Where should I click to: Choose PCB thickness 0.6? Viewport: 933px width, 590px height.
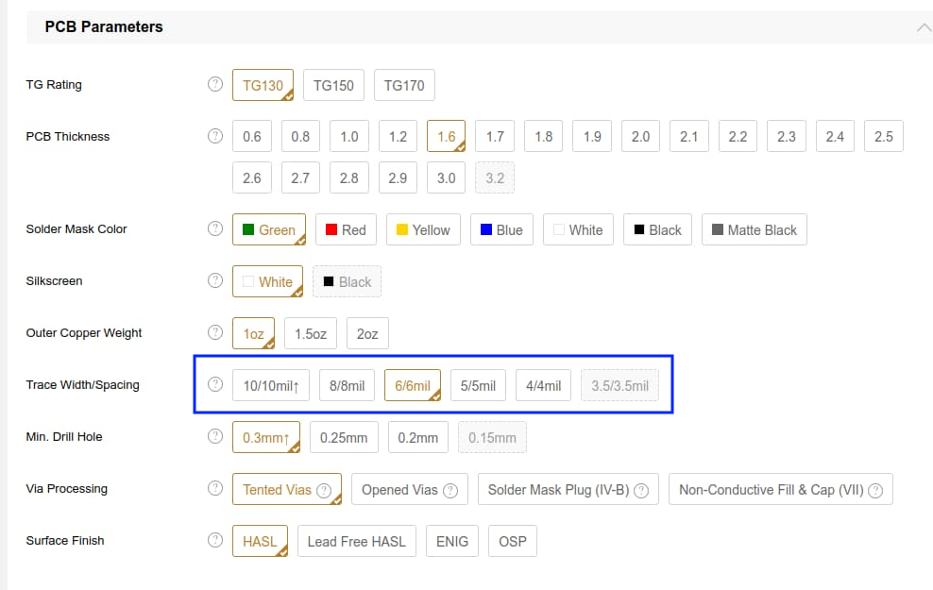[252, 136]
